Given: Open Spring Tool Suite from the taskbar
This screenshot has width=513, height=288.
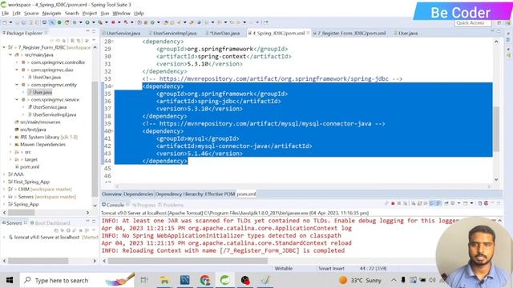Looking at the screenshot, I should pos(224,280).
